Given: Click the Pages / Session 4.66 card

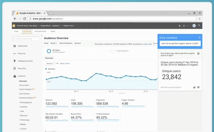Looking at the screenshot, I should (133, 104).
